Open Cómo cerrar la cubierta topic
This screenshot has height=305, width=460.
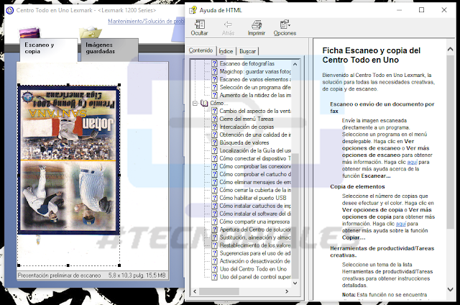click(x=255, y=190)
